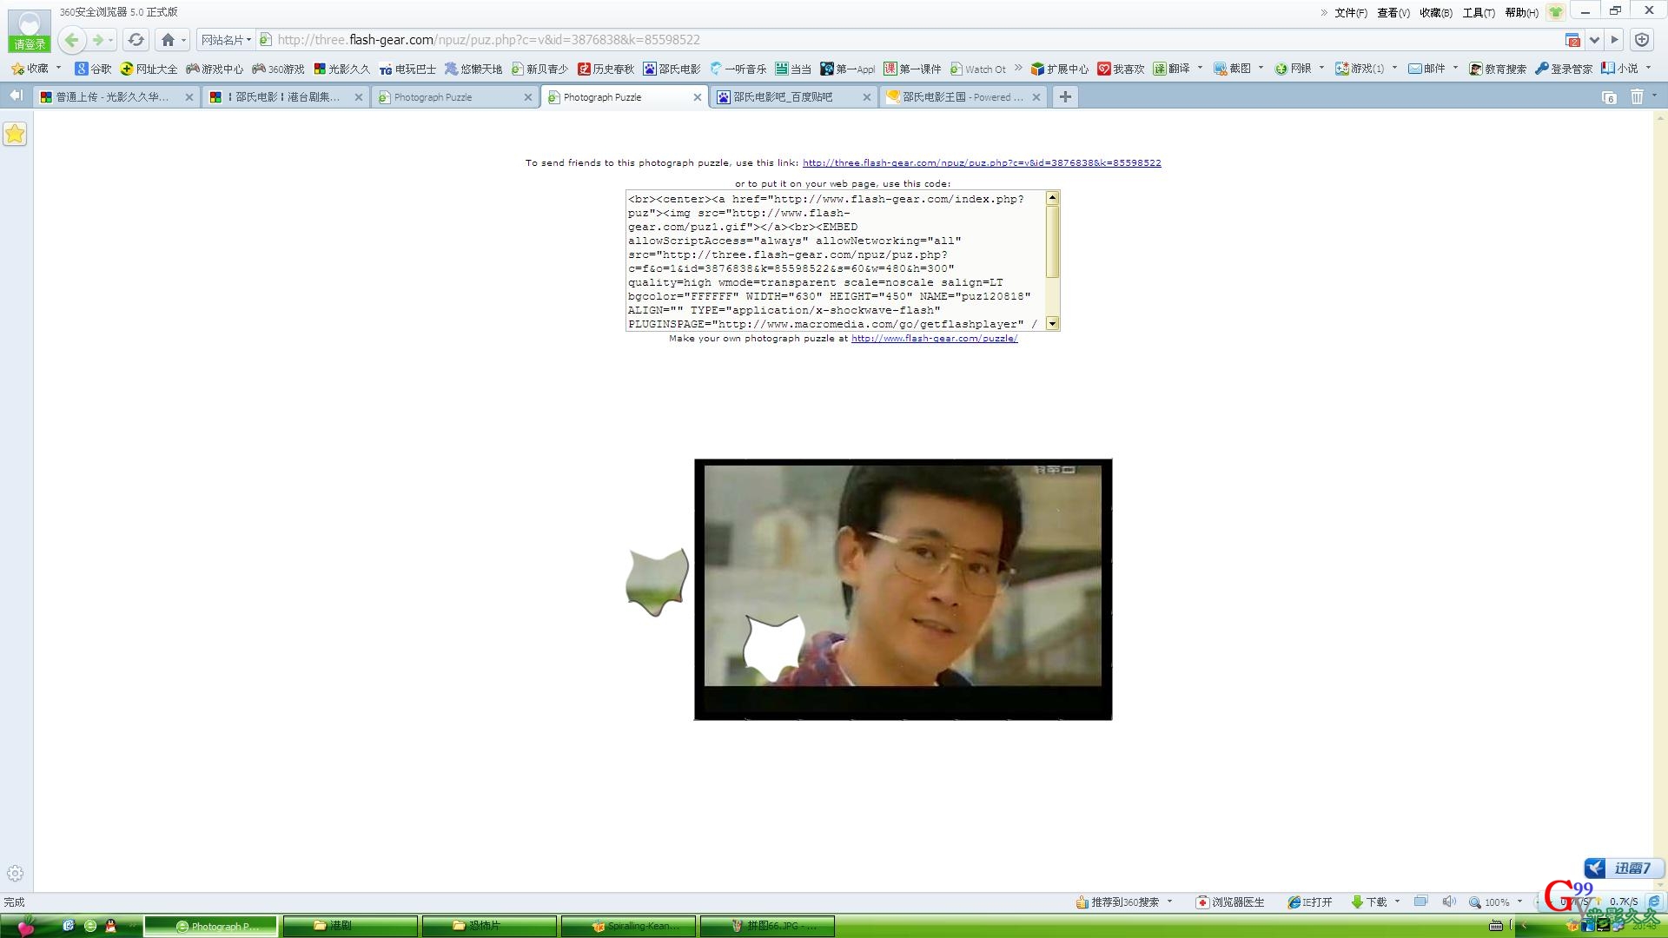
Task: Open the settings gear in sidebar
Action: pyautogui.click(x=15, y=873)
